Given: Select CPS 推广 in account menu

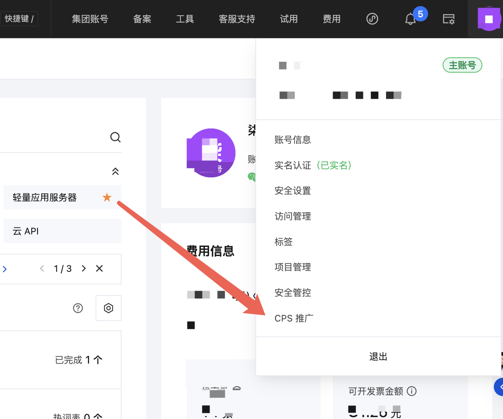Looking at the screenshot, I should [294, 318].
